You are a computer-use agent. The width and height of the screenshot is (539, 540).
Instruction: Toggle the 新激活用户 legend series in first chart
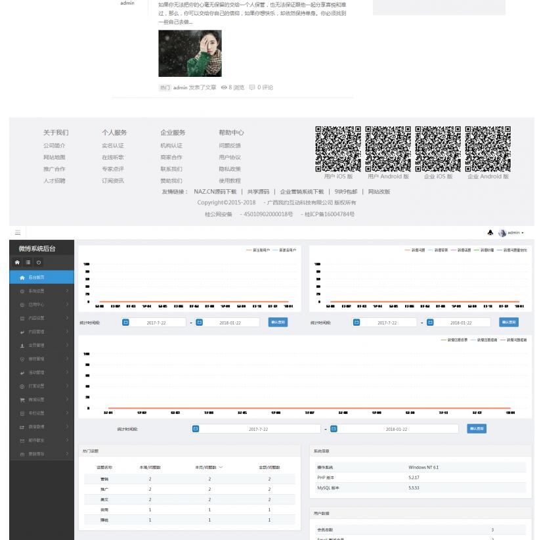tap(285, 250)
